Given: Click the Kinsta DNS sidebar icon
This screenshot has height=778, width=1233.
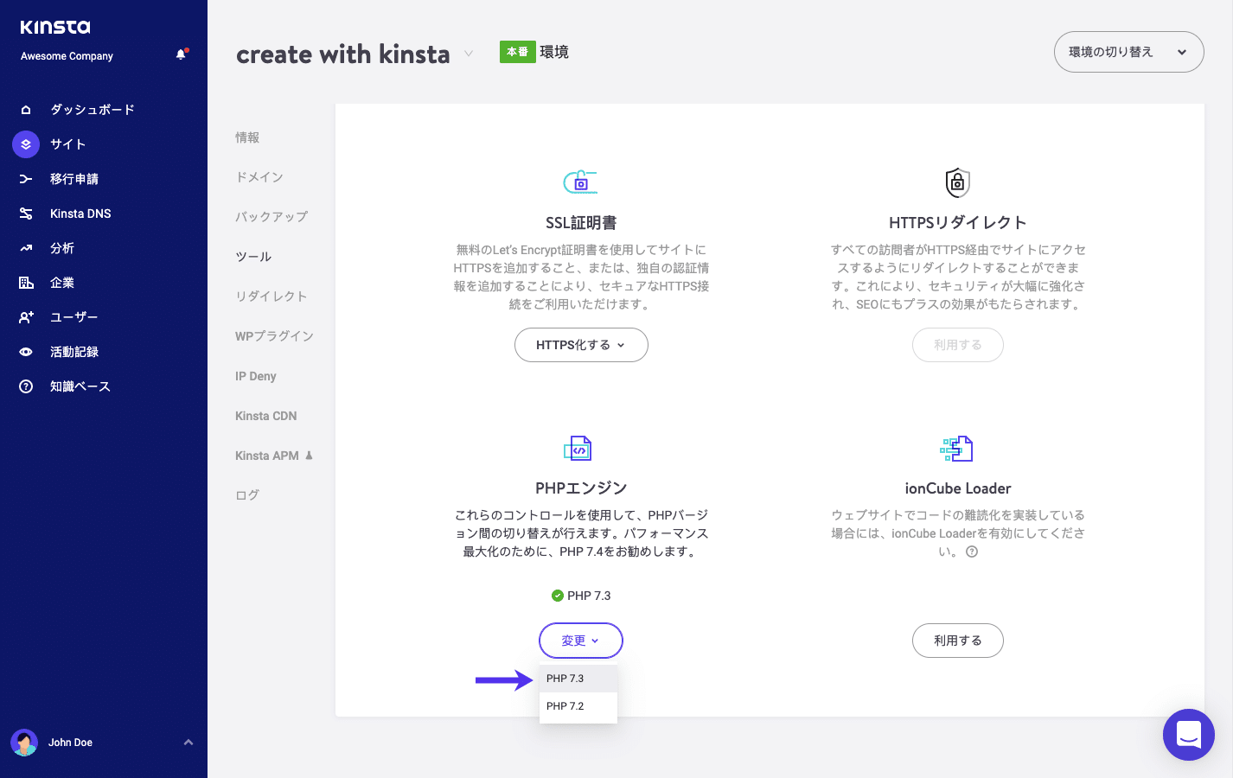Looking at the screenshot, I should pos(25,213).
